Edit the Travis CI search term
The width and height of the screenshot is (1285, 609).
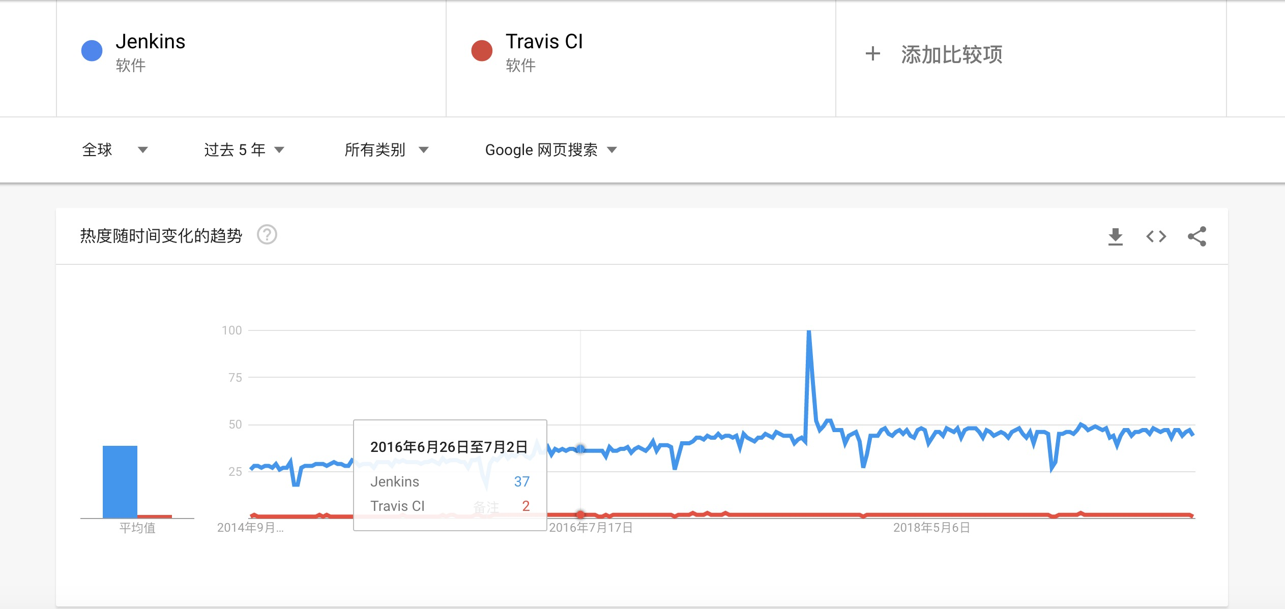544,42
